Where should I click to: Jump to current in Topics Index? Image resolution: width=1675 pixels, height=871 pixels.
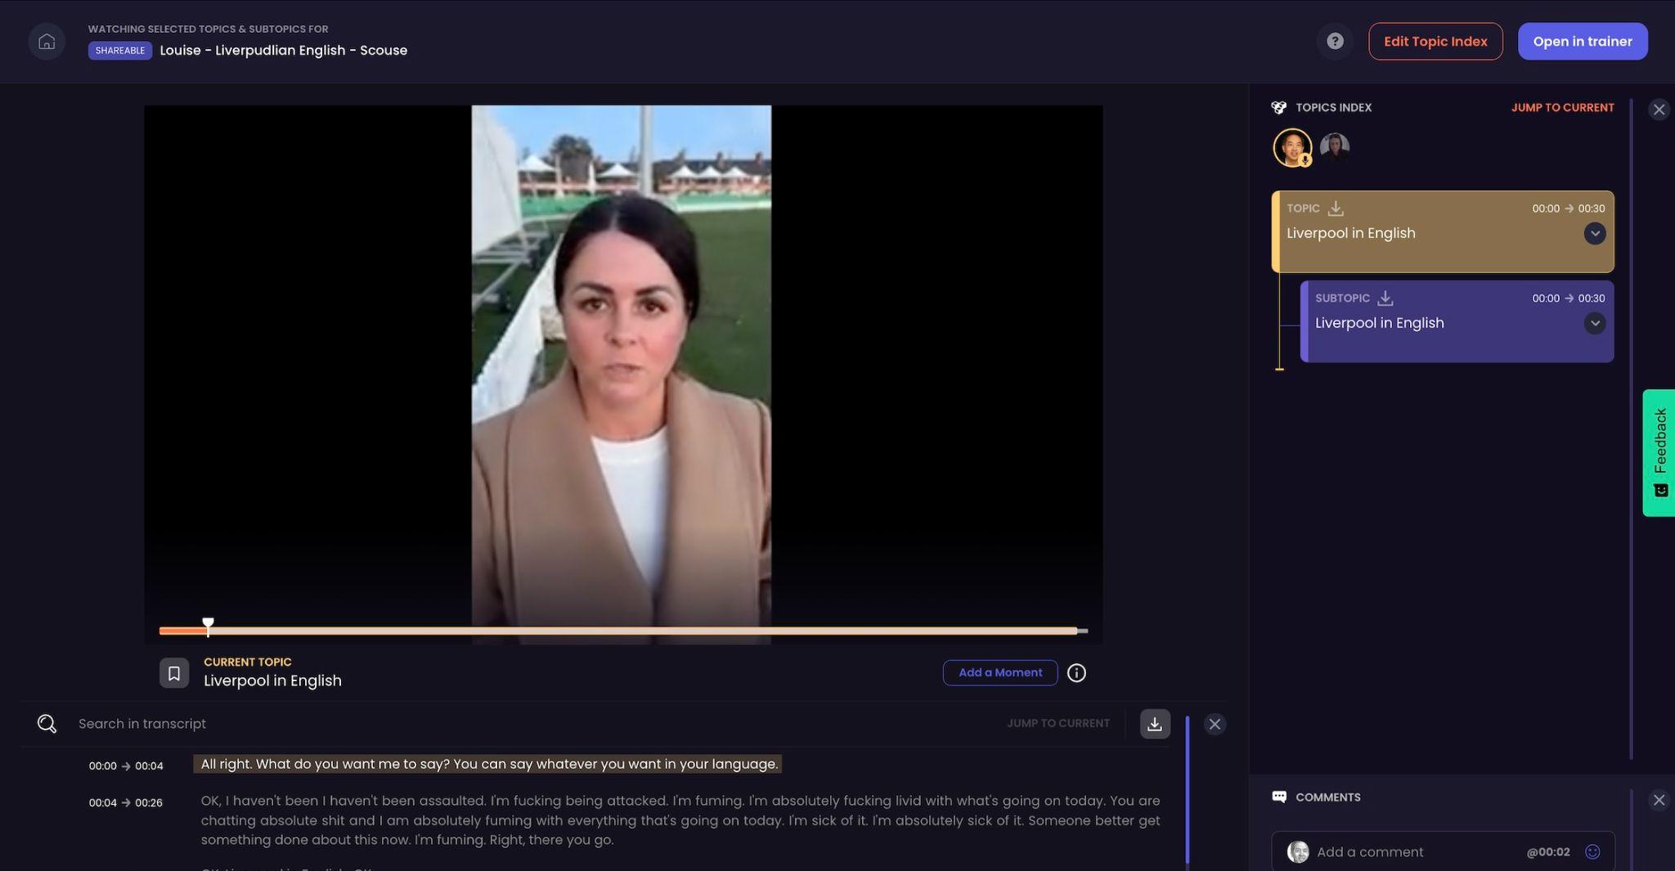click(1562, 107)
